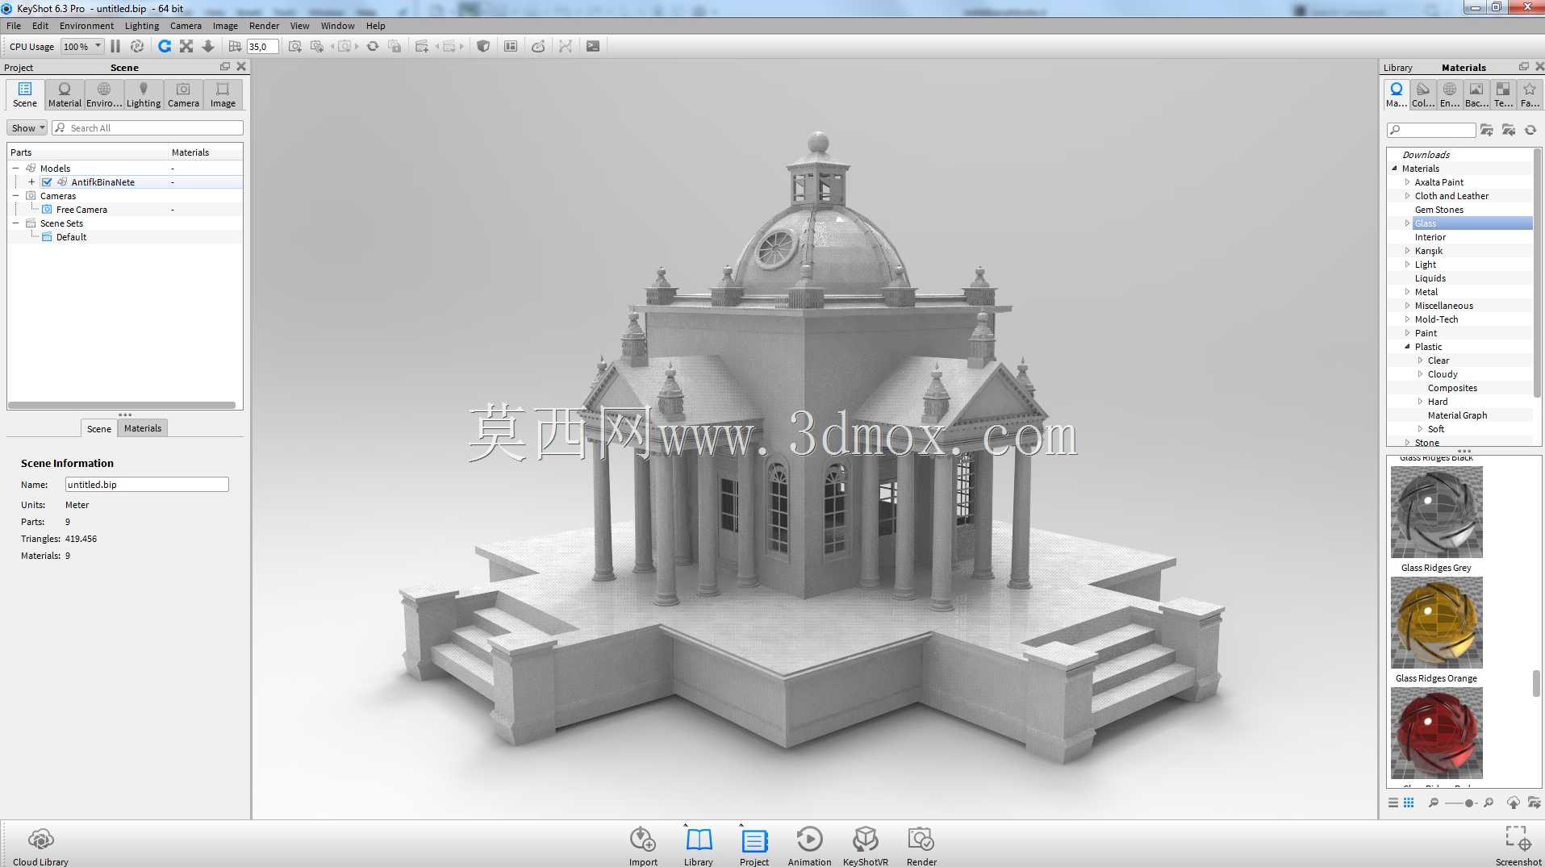Screen dimensions: 1545x867
Task: Click the add folder icon in the Library
Action: click(1487, 130)
